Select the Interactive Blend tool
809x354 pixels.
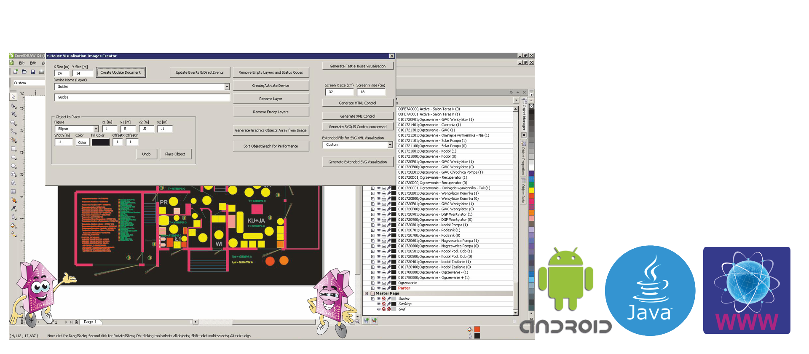coord(13,200)
